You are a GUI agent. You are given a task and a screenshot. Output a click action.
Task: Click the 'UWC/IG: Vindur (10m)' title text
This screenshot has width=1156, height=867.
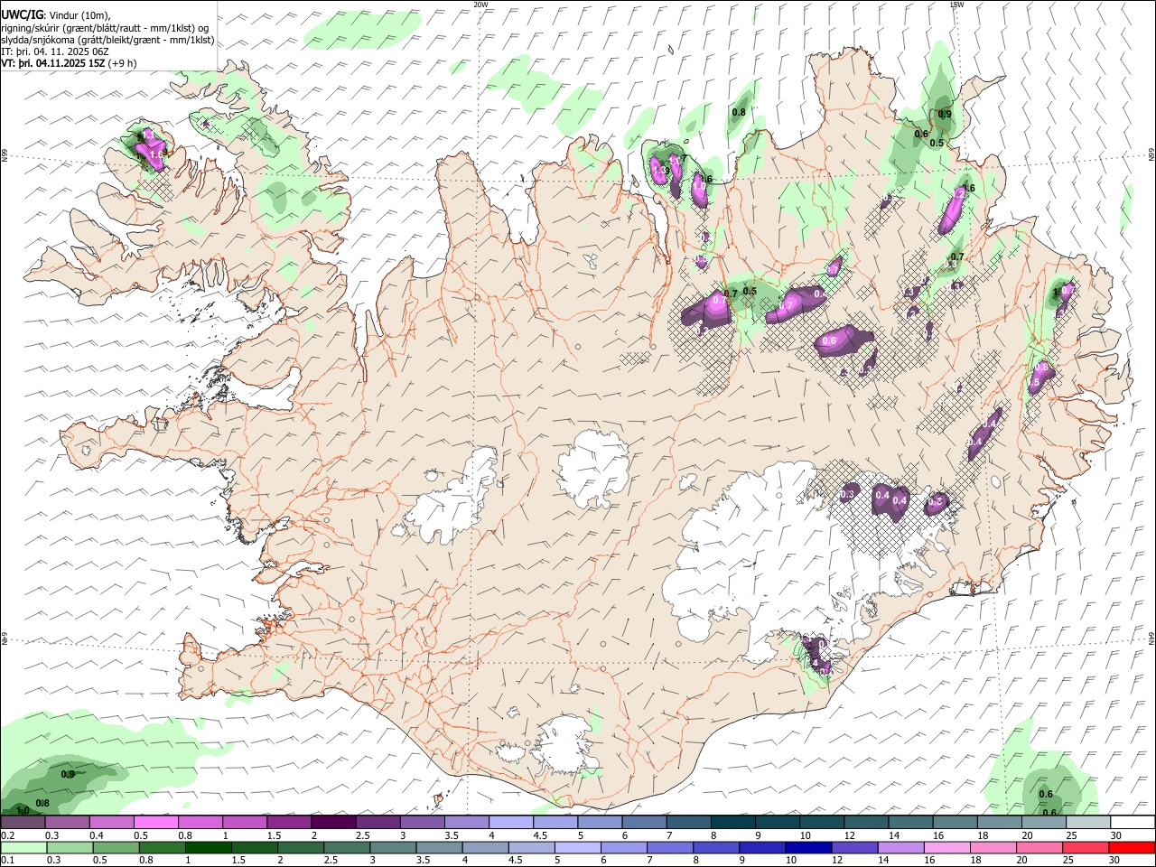[56, 14]
